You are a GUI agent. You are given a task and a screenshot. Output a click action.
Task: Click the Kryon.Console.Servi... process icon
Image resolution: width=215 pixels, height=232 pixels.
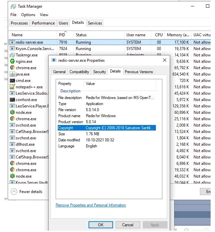[x=12, y=49]
